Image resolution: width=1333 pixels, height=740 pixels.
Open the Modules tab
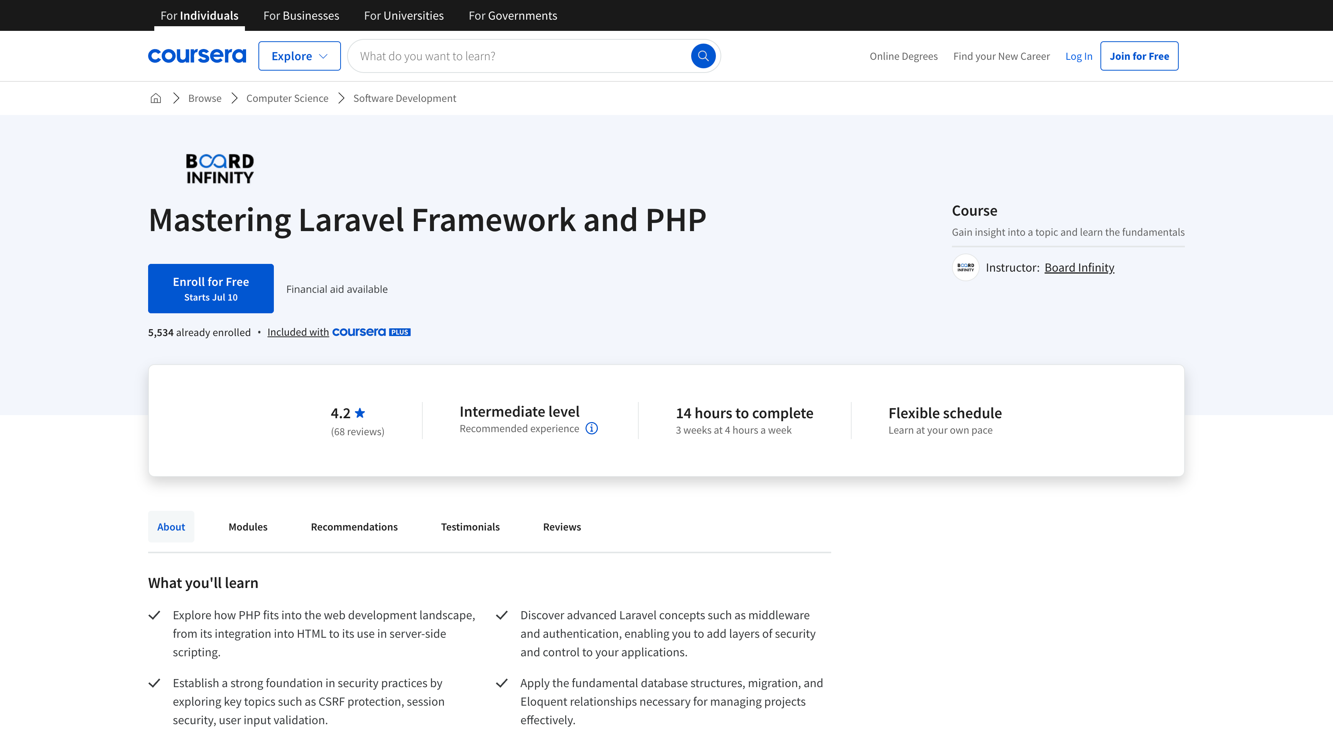(248, 527)
